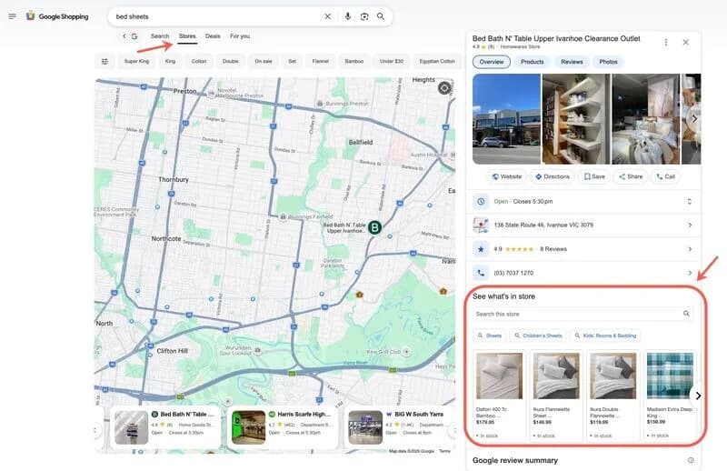
Task: Click the clock icon in hours row
Action: click(x=481, y=201)
